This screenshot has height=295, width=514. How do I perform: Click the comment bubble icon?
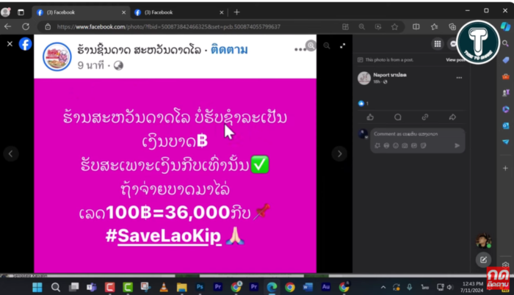(398, 117)
